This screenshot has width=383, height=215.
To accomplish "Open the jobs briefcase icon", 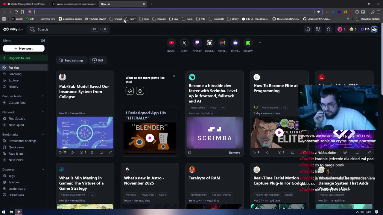I will point(308,29).
